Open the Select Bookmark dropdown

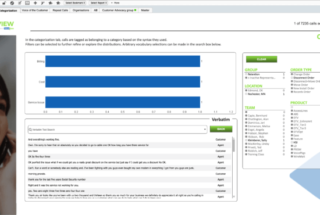[x=75, y=3]
